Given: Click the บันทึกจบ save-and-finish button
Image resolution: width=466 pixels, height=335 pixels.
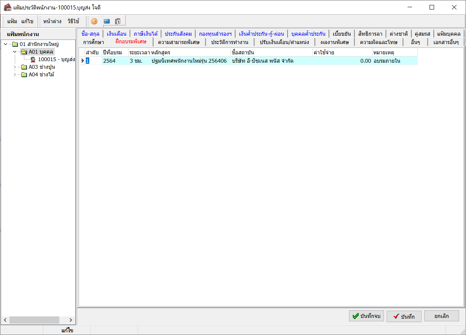Looking at the screenshot, I should [366, 316].
